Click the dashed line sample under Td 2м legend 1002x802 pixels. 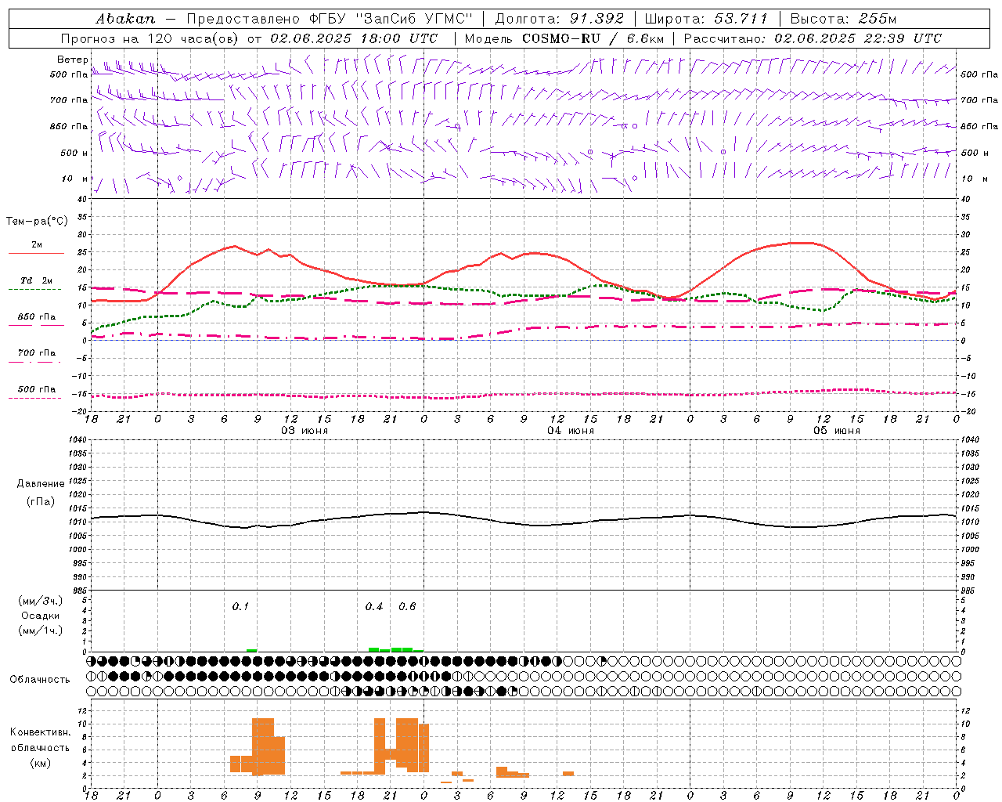[x=34, y=290]
